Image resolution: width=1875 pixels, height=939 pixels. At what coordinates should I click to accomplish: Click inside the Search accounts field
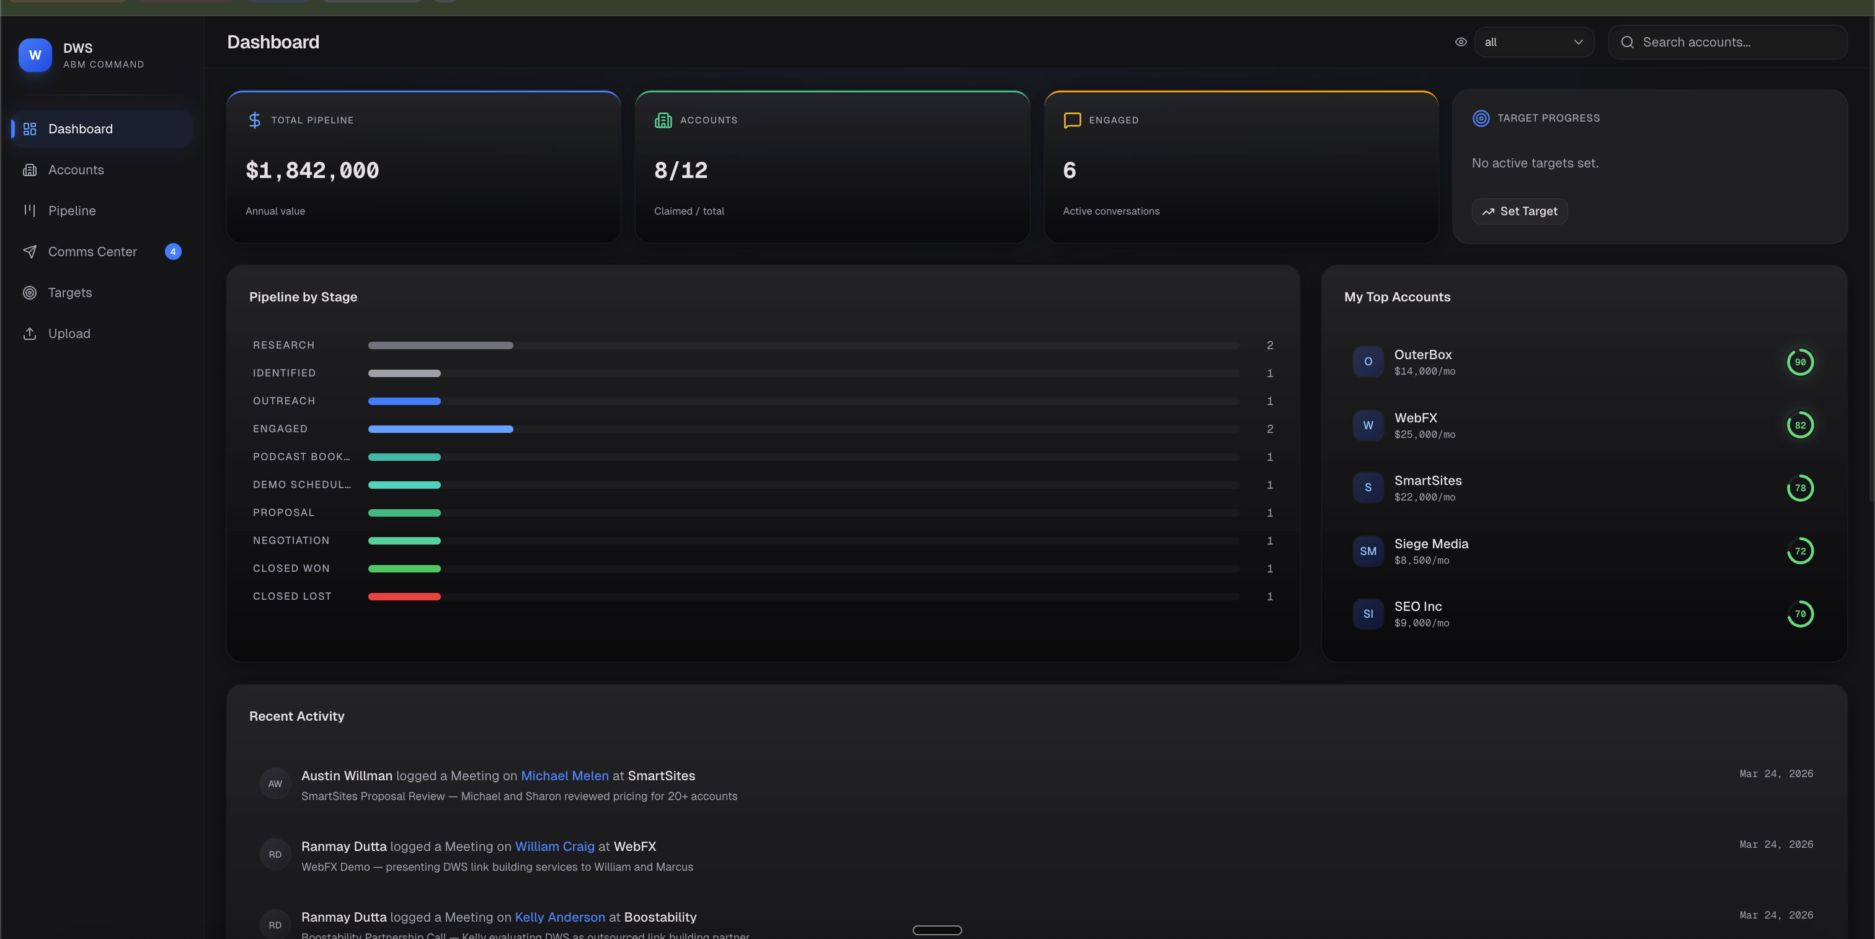coord(1728,42)
